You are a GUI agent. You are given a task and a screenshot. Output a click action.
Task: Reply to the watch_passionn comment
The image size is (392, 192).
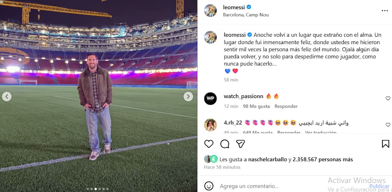click(x=286, y=106)
